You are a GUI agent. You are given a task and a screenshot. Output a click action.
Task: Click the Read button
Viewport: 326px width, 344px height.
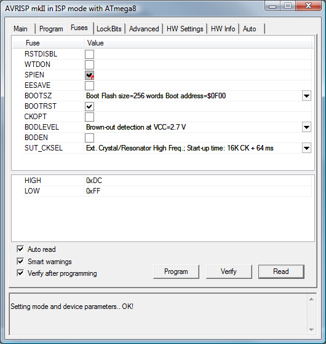[281, 272]
